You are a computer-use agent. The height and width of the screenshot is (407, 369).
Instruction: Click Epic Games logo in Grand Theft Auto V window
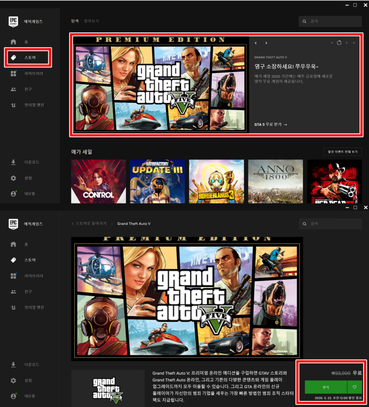coord(13,224)
